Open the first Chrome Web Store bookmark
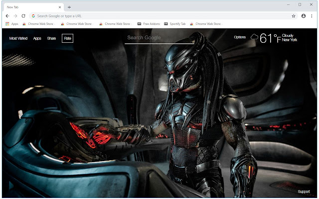This screenshot has height=199, width=319. point(39,24)
